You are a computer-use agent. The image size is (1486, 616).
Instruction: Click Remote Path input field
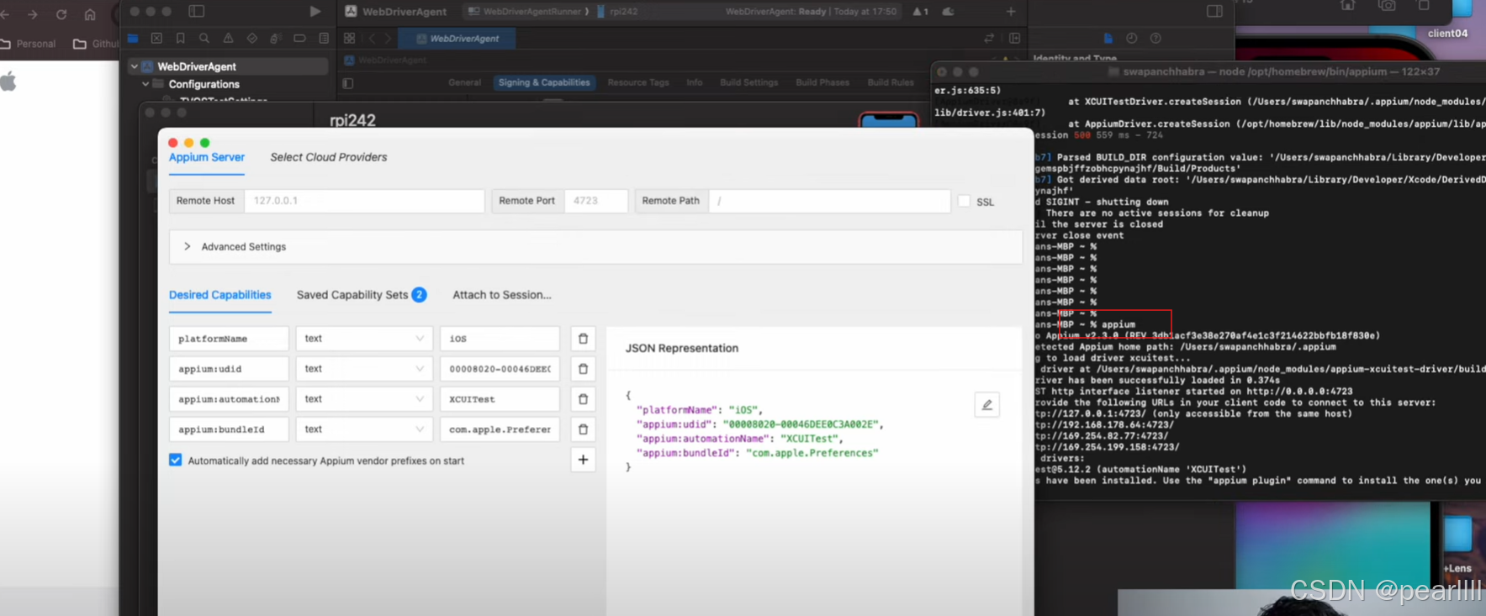[829, 201]
